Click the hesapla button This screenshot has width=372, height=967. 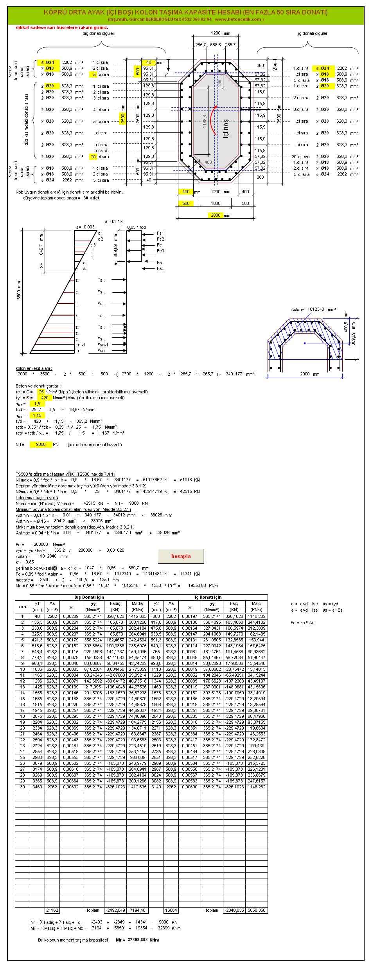(181, 556)
